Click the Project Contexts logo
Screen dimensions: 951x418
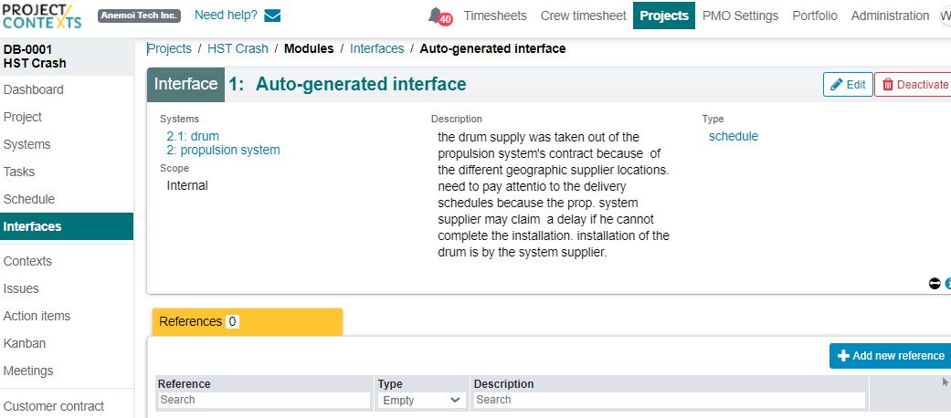(41, 16)
